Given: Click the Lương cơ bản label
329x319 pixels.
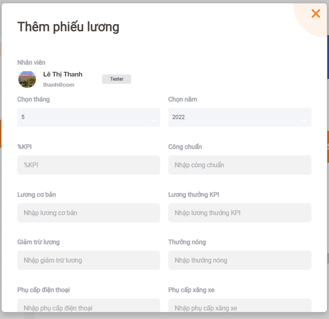Looking at the screenshot, I should [x=36, y=195].
